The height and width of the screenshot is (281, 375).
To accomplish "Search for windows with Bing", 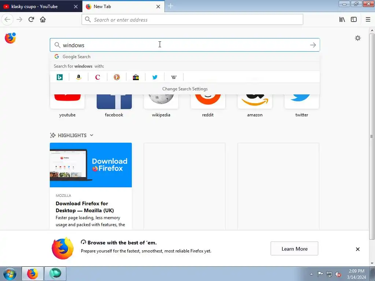I will 60,77.
